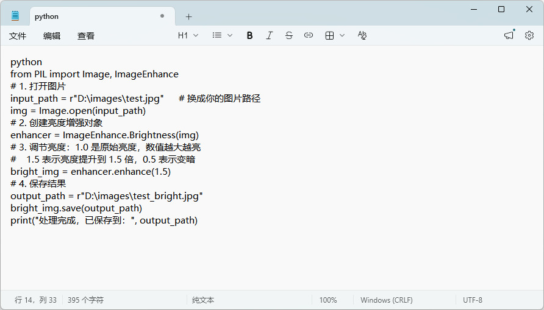544x310 pixels.
Task: Click the Notepad app icon
Action: pos(15,16)
